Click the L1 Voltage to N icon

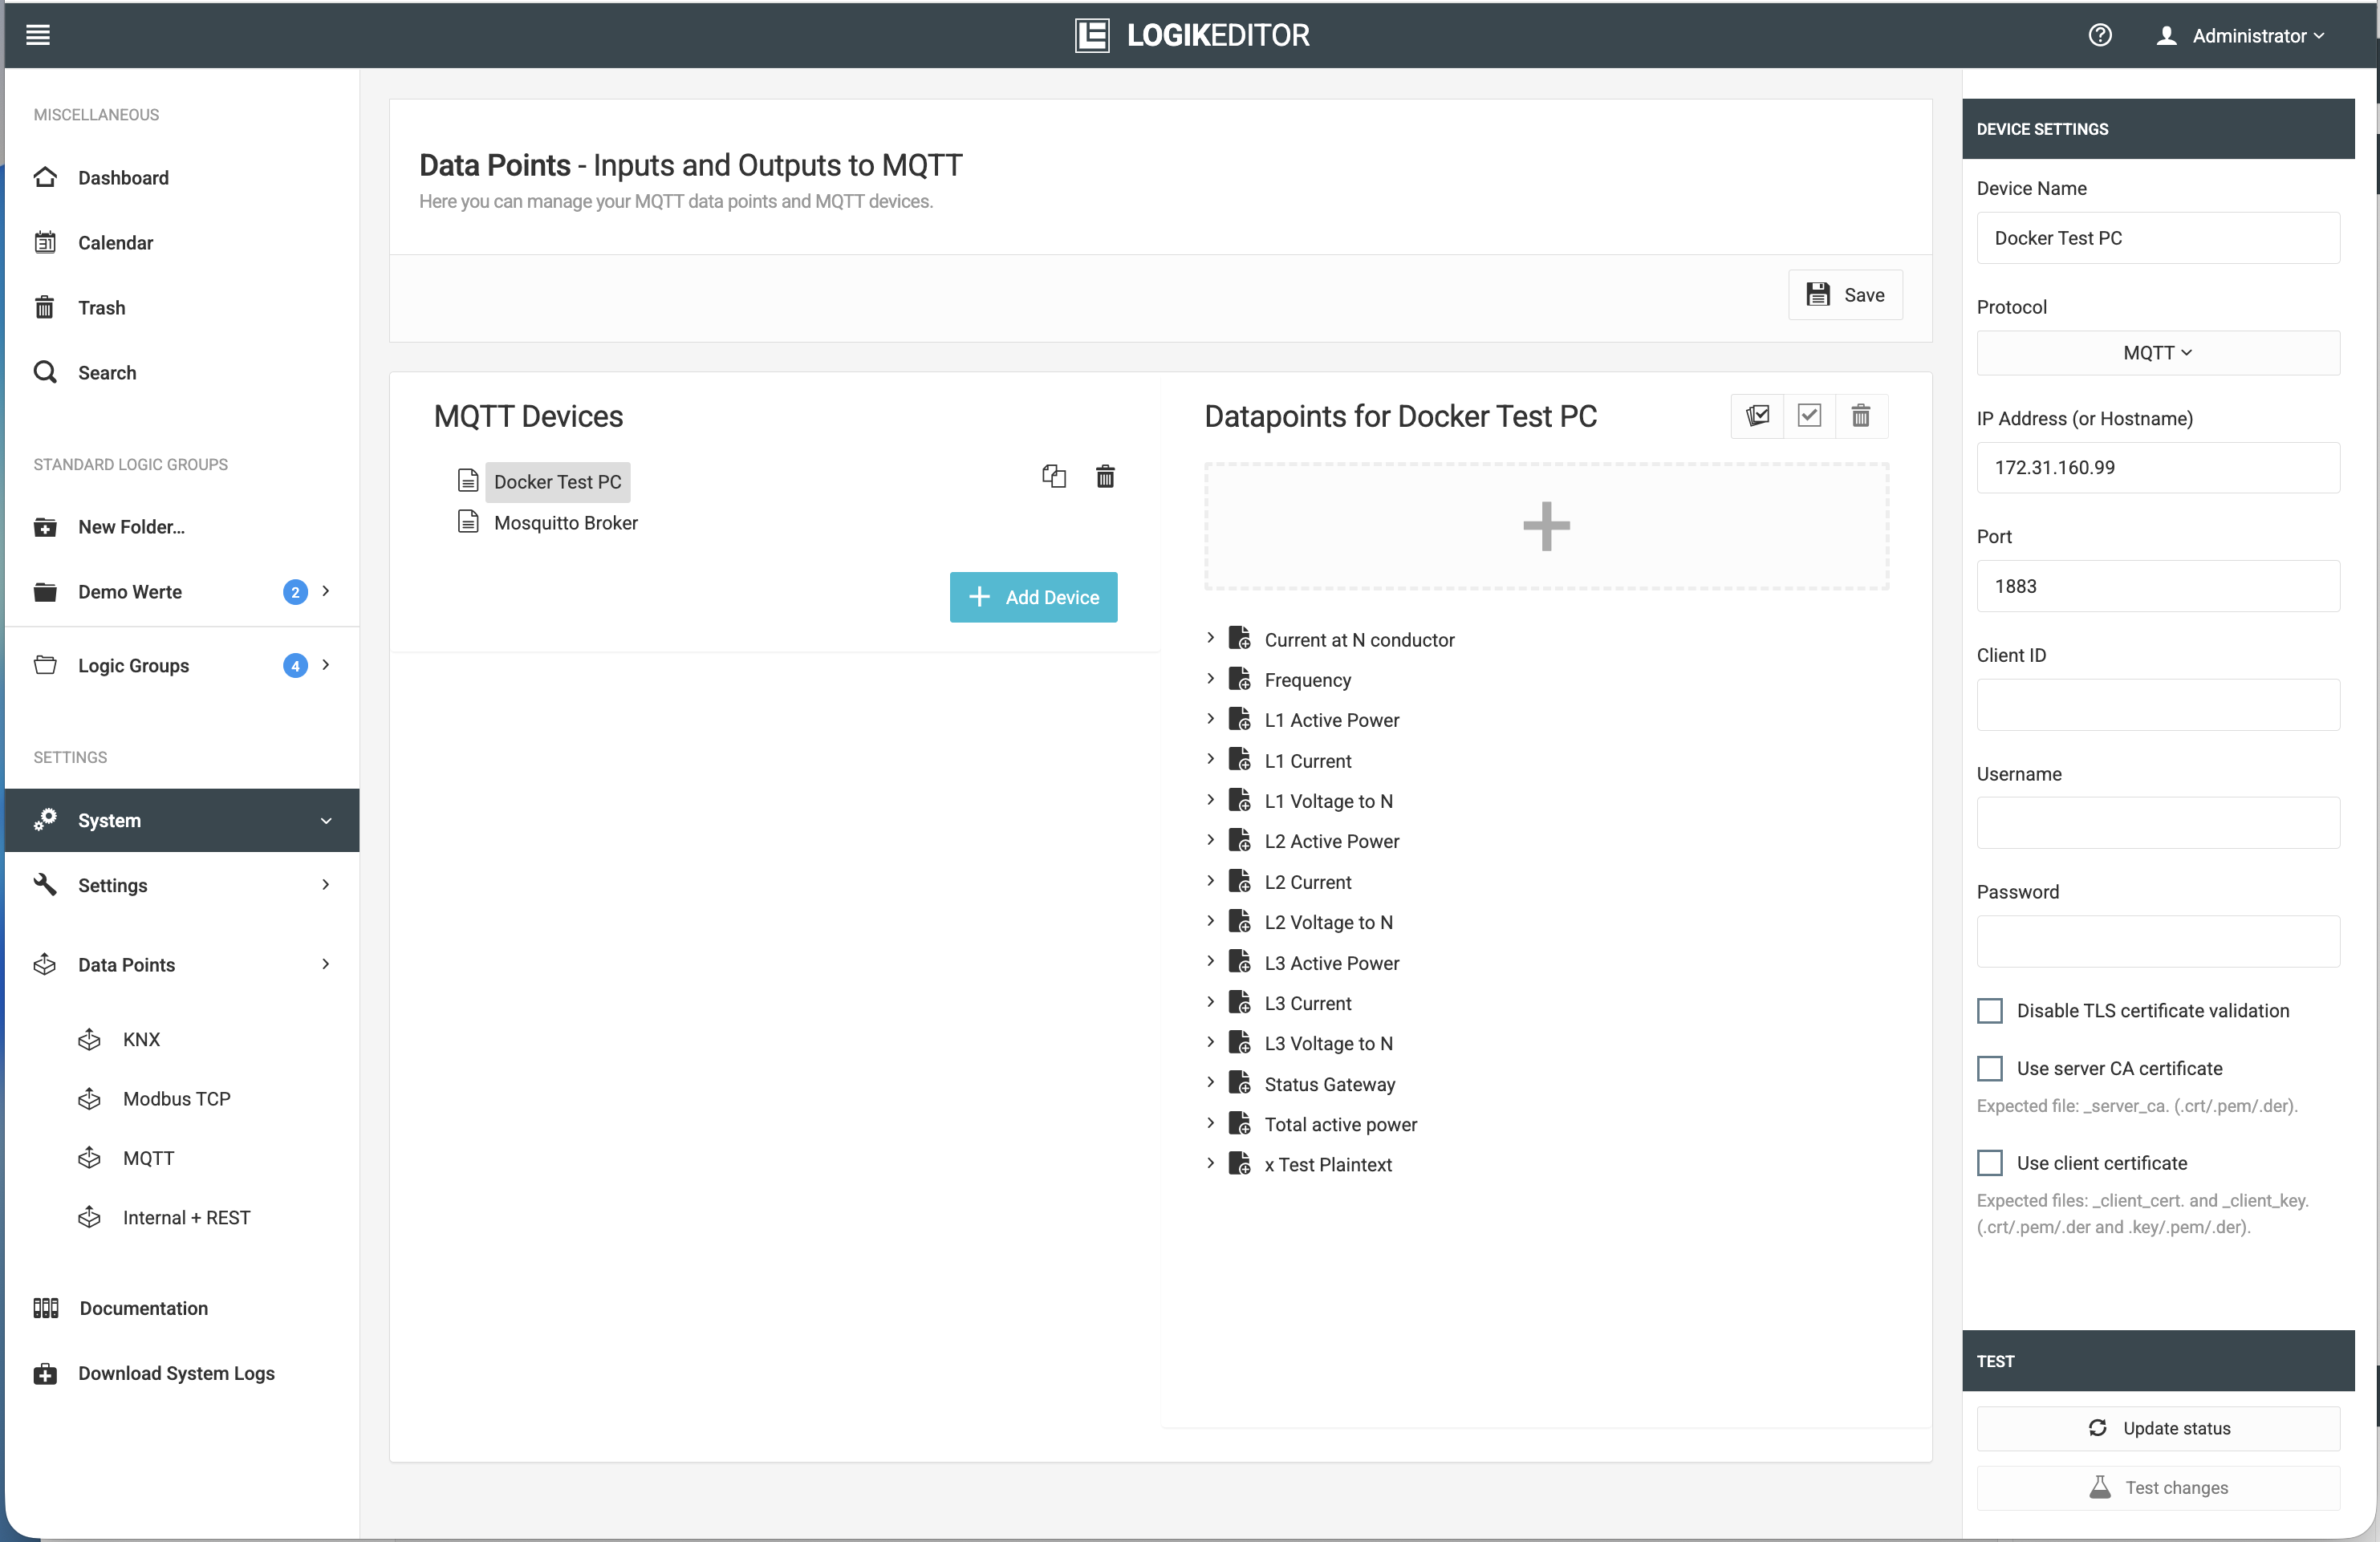tap(1240, 800)
